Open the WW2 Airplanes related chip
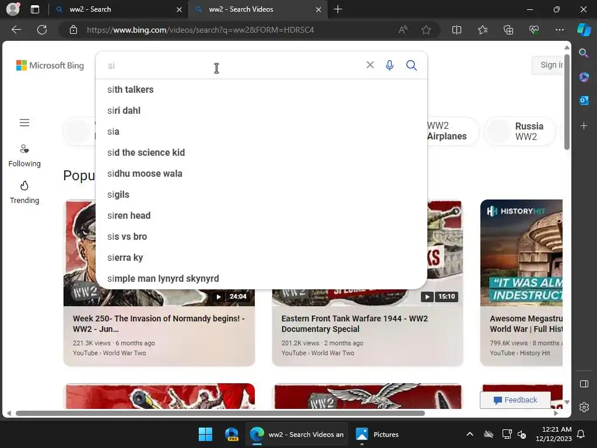 click(x=452, y=131)
